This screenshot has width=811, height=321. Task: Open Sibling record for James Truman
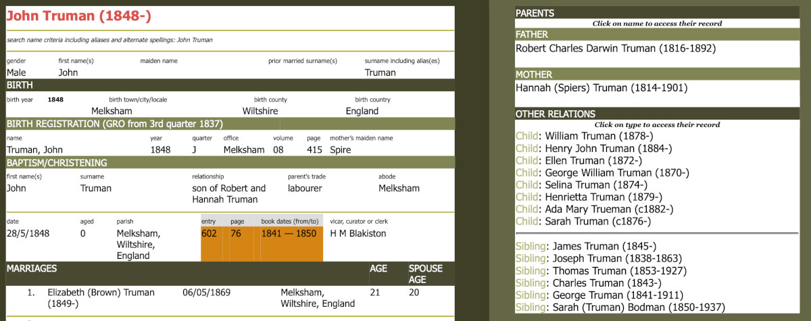(531, 247)
